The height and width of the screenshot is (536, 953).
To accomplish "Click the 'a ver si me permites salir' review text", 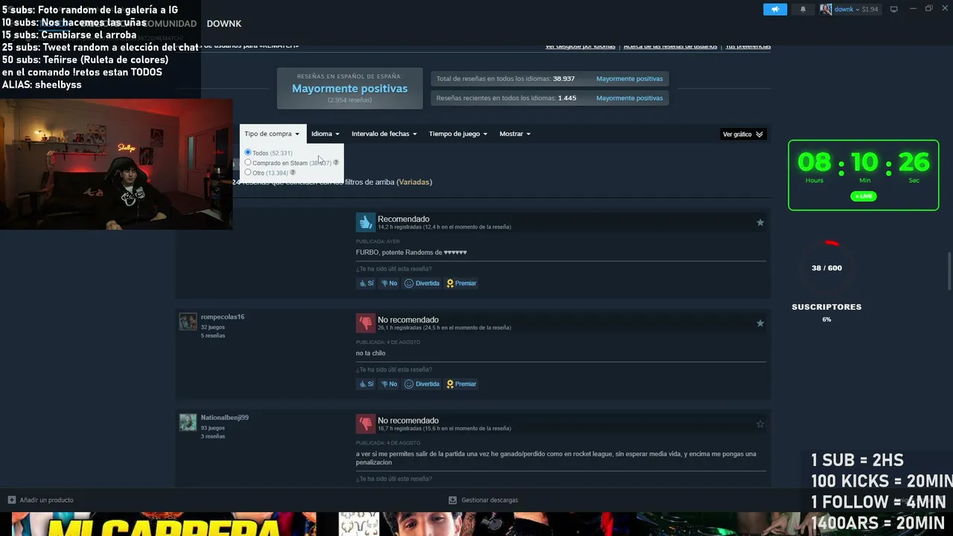I will 556,458.
